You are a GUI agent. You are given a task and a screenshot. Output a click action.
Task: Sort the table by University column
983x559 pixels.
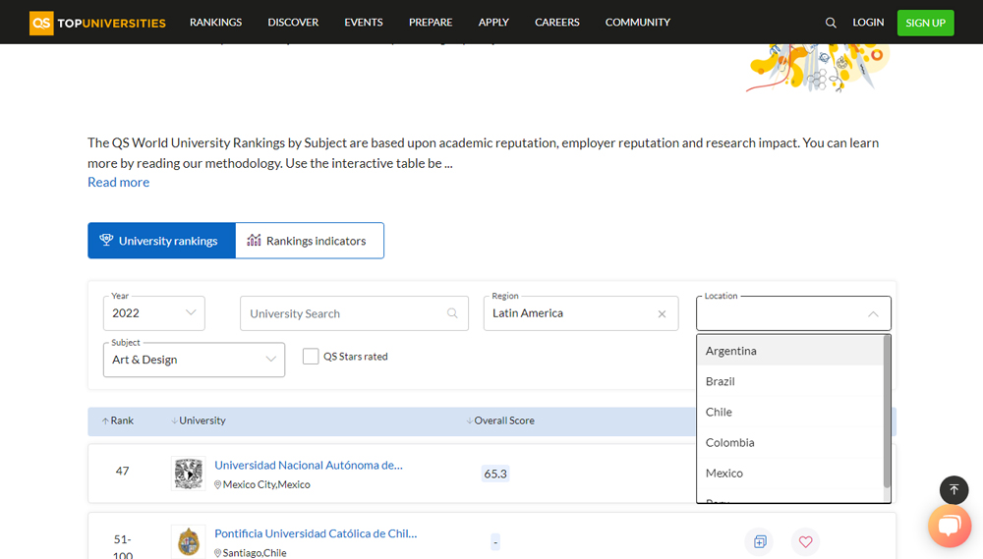click(199, 420)
